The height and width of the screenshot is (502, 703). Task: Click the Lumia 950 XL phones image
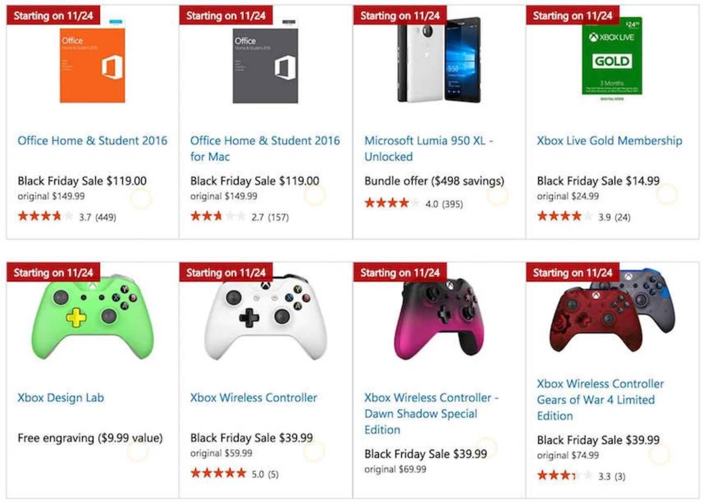point(439,60)
